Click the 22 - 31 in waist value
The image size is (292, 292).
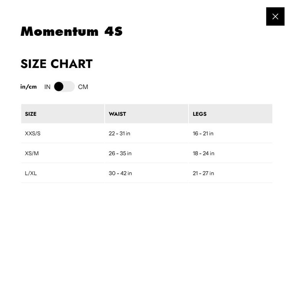click(x=119, y=134)
